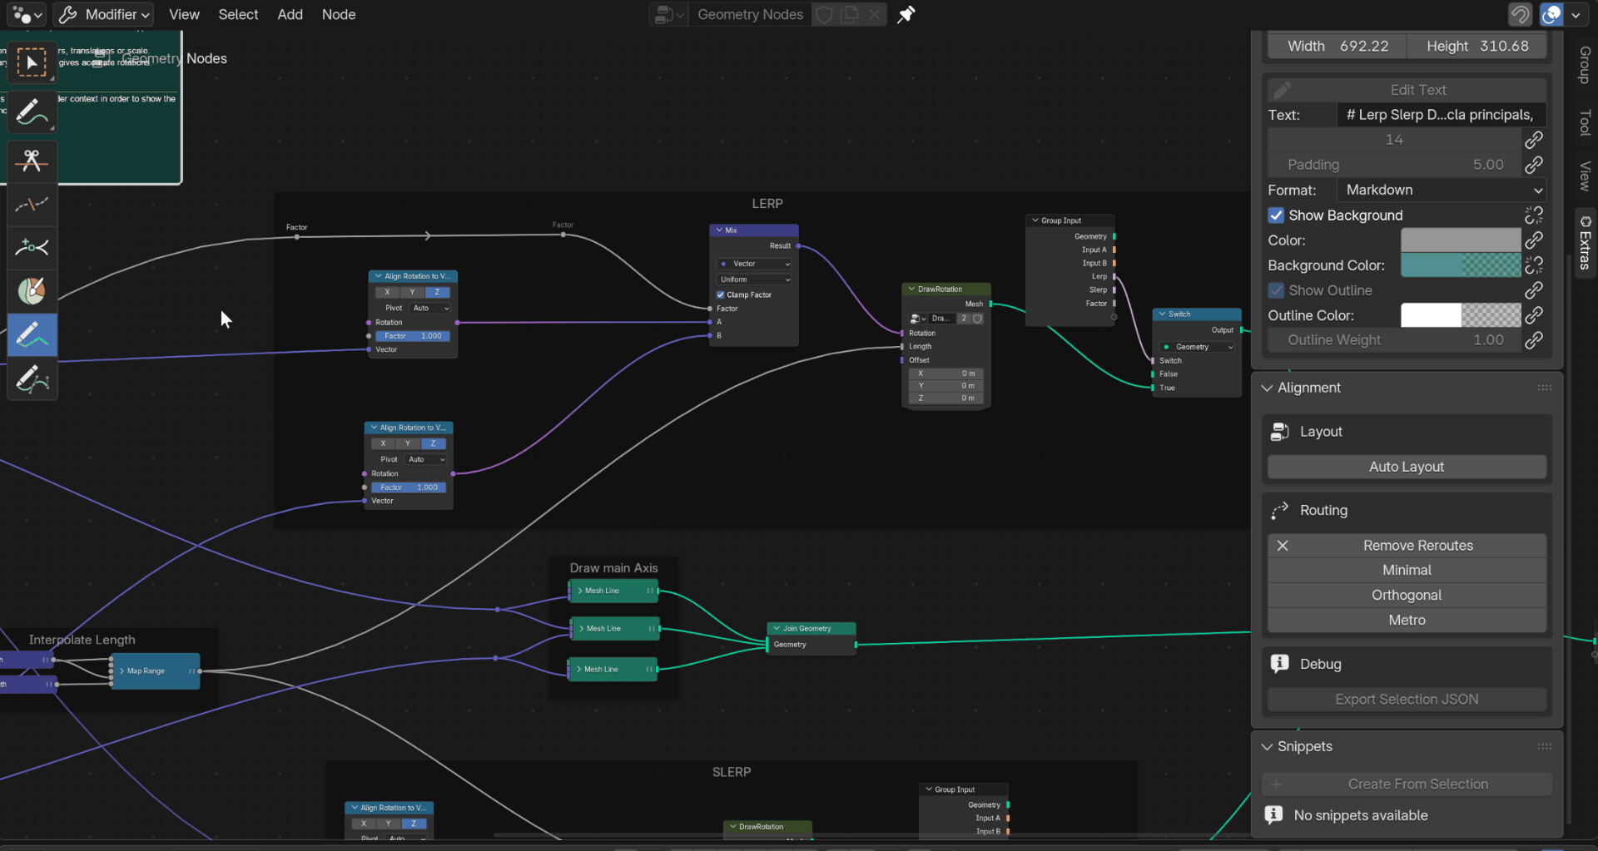Click the link icon beside Outline Weight
Viewport: 1598px width, 851px height.
1534,340
